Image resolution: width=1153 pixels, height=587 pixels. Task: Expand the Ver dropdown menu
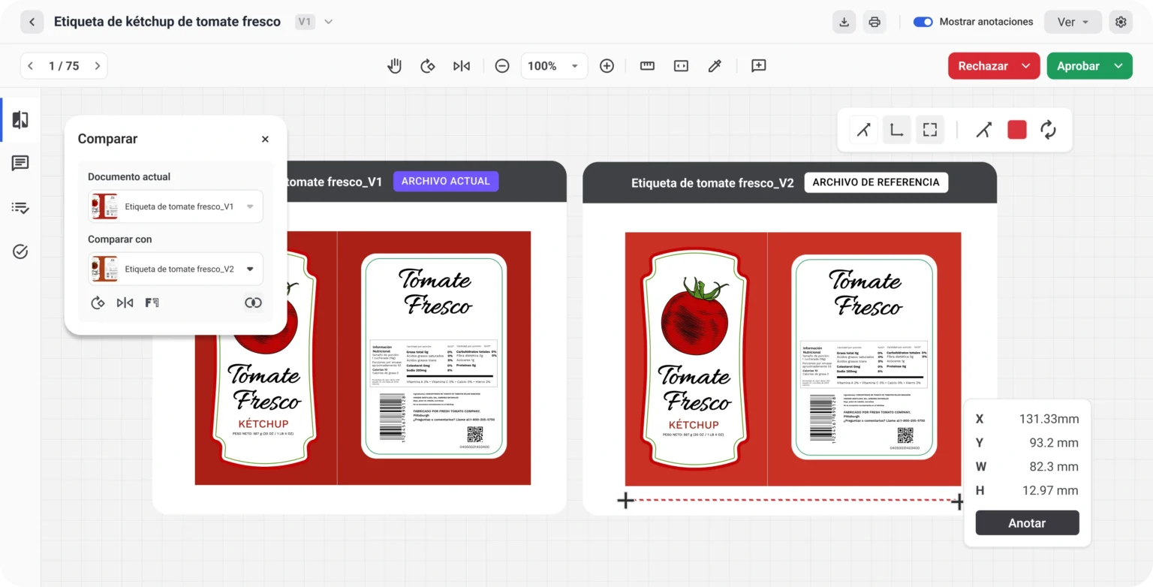pyautogui.click(x=1073, y=22)
